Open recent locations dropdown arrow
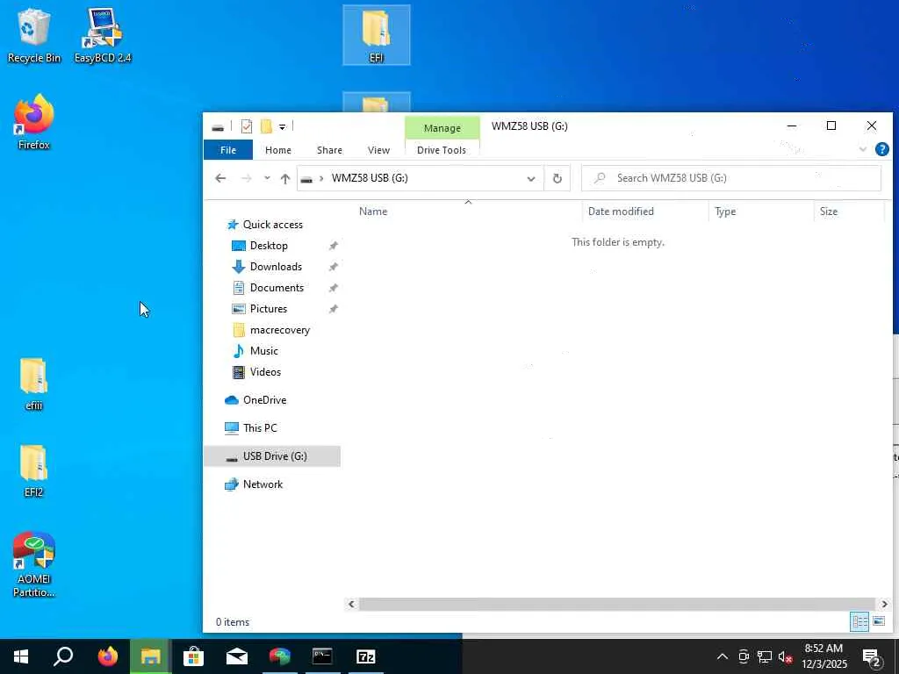Viewport: 899px width, 674px height. pyautogui.click(x=267, y=178)
